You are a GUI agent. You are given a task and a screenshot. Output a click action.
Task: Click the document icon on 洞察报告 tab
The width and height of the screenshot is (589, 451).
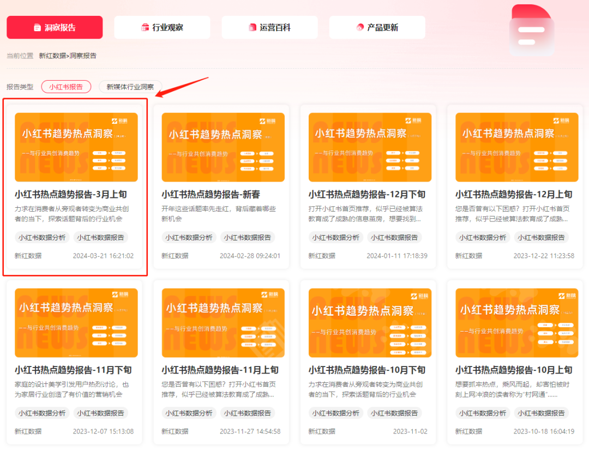tap(37, 27)
